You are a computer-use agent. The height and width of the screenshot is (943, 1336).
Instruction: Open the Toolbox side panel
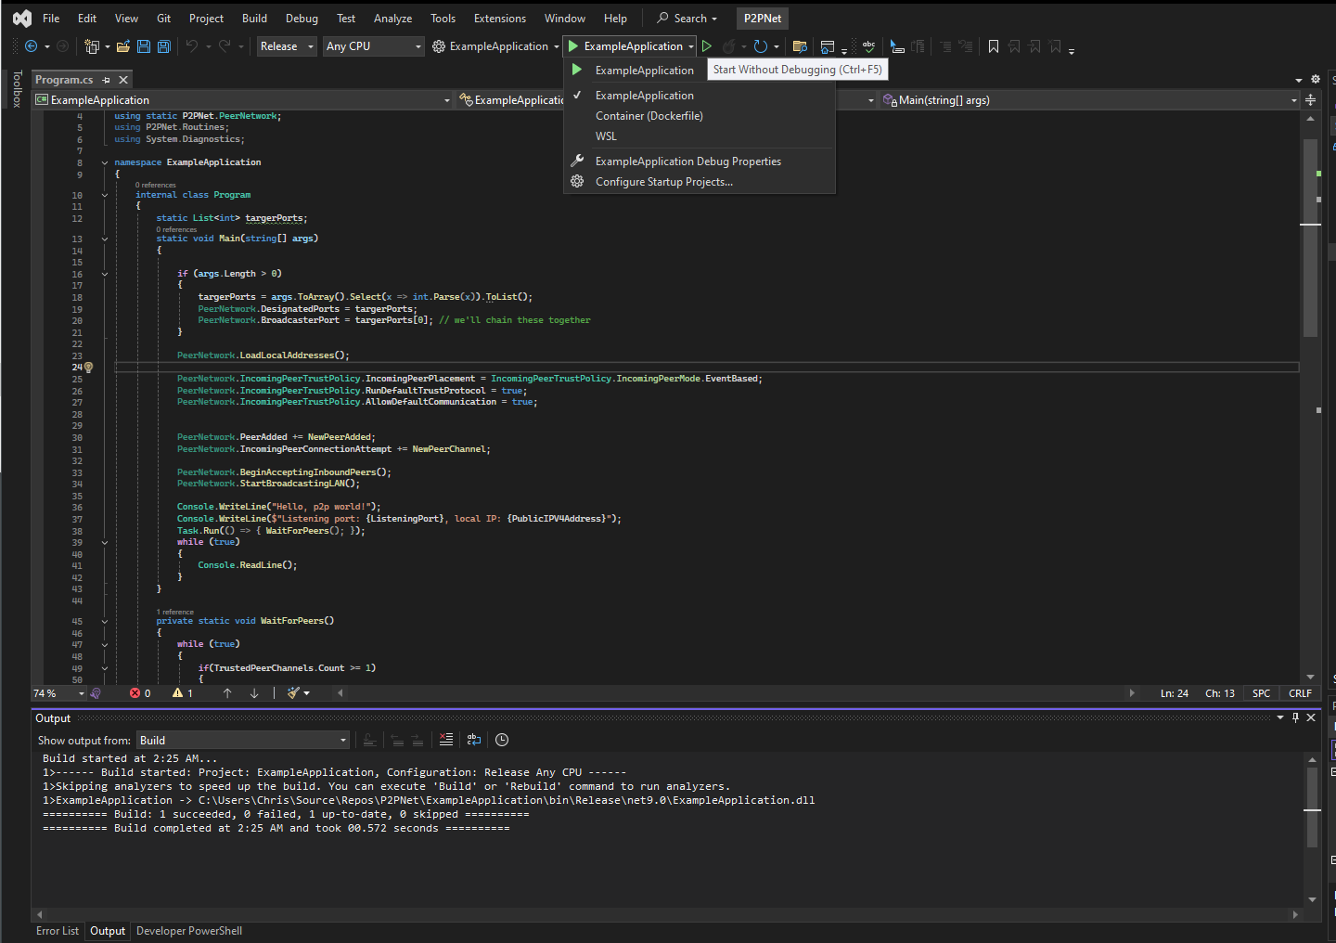[x=17, y=89]
